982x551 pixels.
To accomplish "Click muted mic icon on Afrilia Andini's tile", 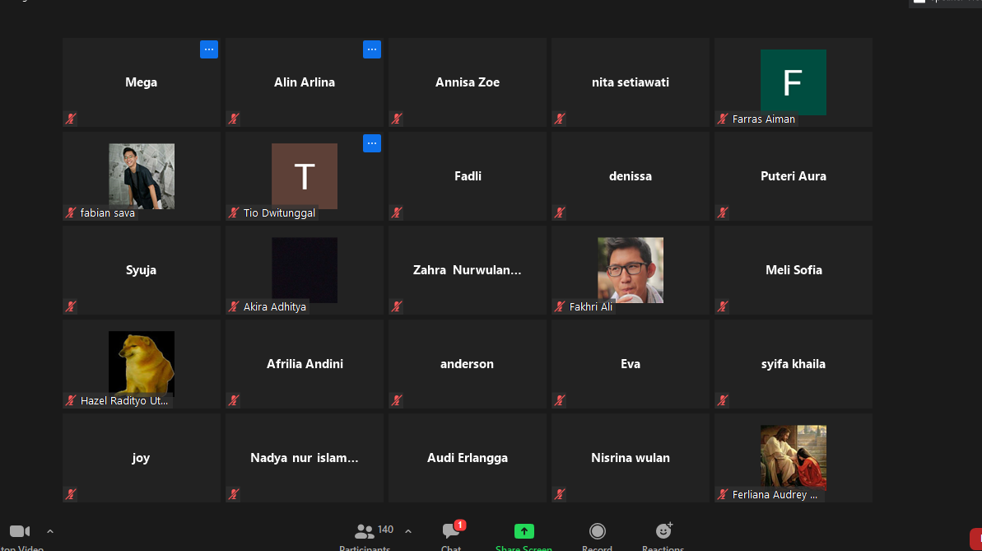I will (234, 400).
